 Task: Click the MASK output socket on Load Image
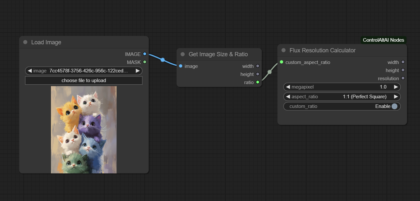pos(145,62)
